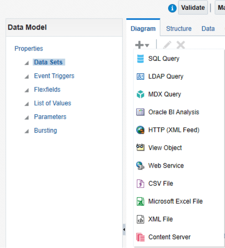Expand the Parameters node arrow
The width and height of the screenshot is (225, 248).
click(x=27, y=117)
